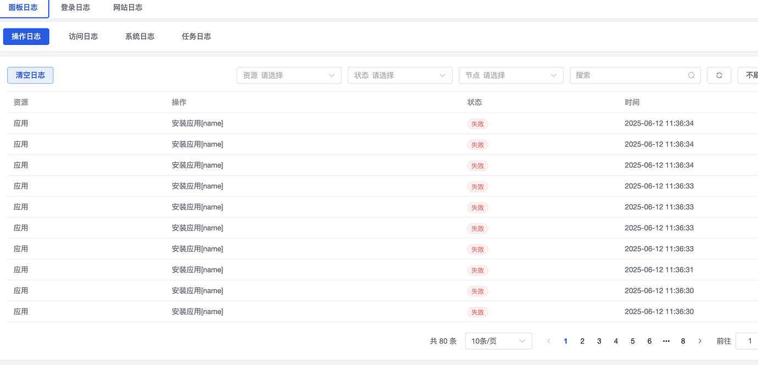Click the search magnifier icon
The image size is (758, 365).
point(692,76)
